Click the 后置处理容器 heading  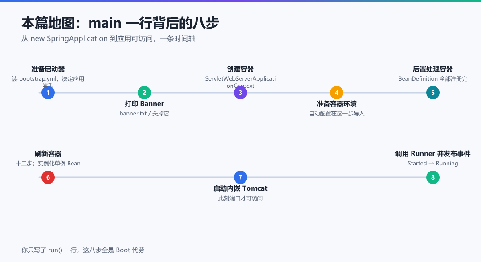click(433, 69)
